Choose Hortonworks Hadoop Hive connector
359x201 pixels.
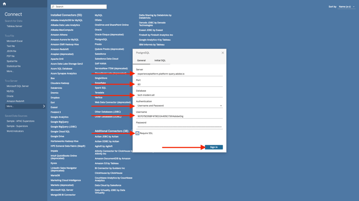[x=65, y=141]
